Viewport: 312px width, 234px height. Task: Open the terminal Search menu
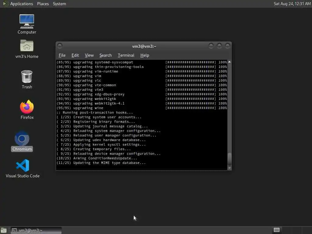point(105,55)
